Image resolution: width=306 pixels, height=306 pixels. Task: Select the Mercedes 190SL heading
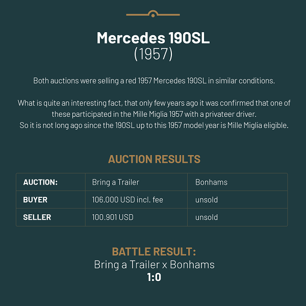tap(153, 38)
